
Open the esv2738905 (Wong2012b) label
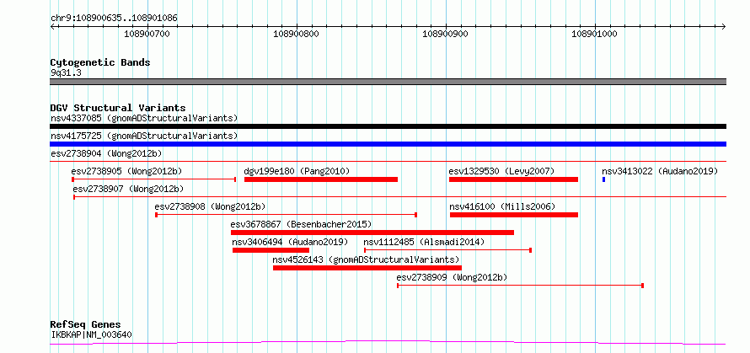tap(126, 171)
